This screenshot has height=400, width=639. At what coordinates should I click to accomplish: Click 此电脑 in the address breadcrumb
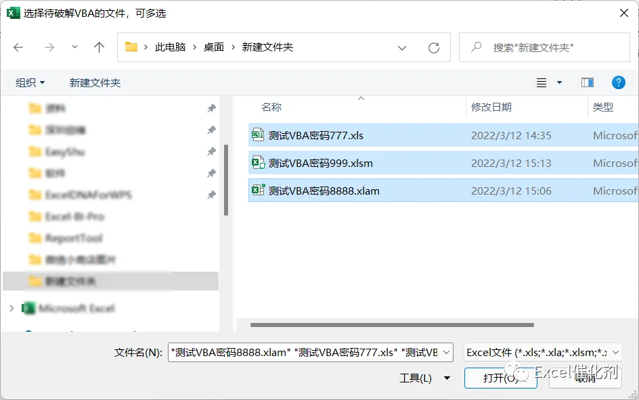coord(171,47)
